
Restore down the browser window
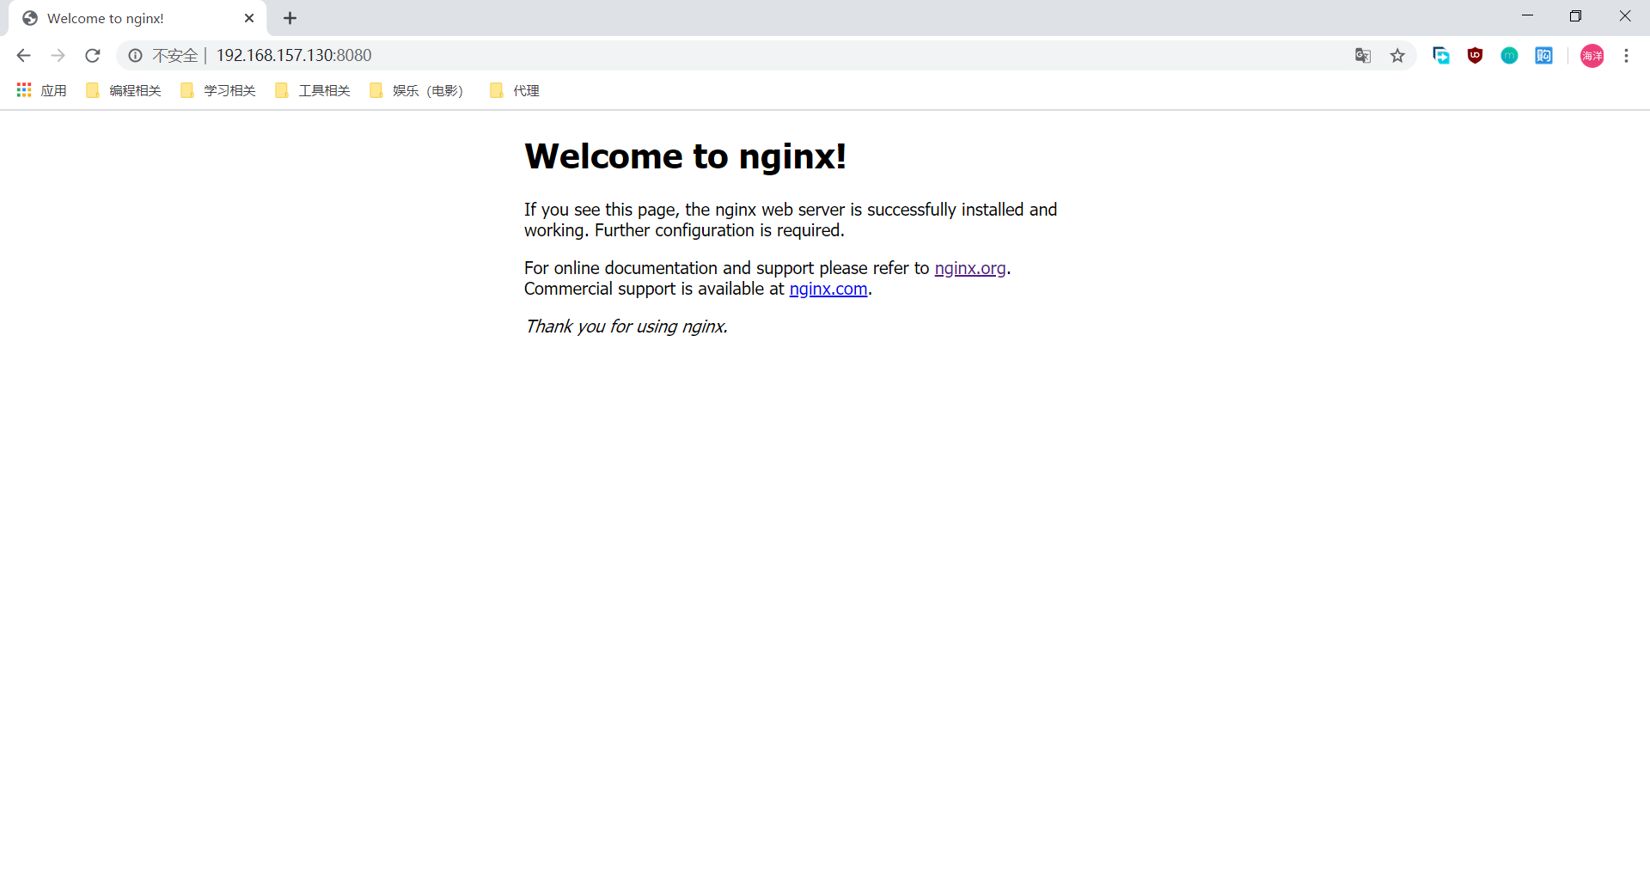tap(1575, 15)
